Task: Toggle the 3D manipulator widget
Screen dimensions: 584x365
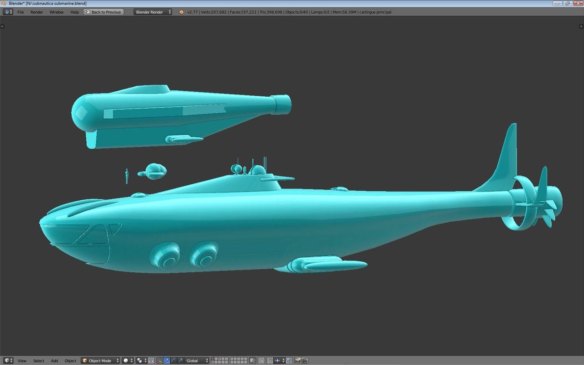Action: tap(159, 360)
